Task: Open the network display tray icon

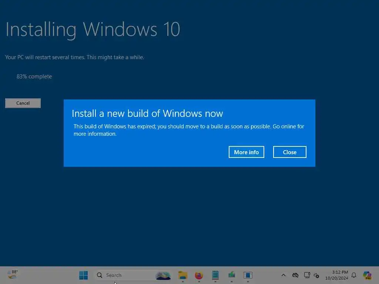Action: [x=307, y=275]
